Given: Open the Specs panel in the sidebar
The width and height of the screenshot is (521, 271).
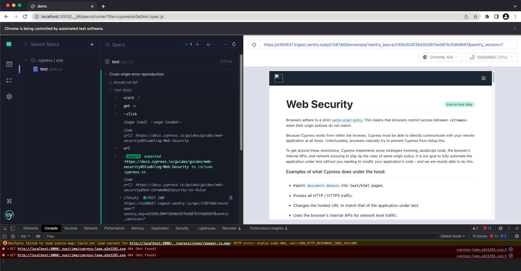Looking at the screenshot, I should pyautogui.click(x=9, y=64).
